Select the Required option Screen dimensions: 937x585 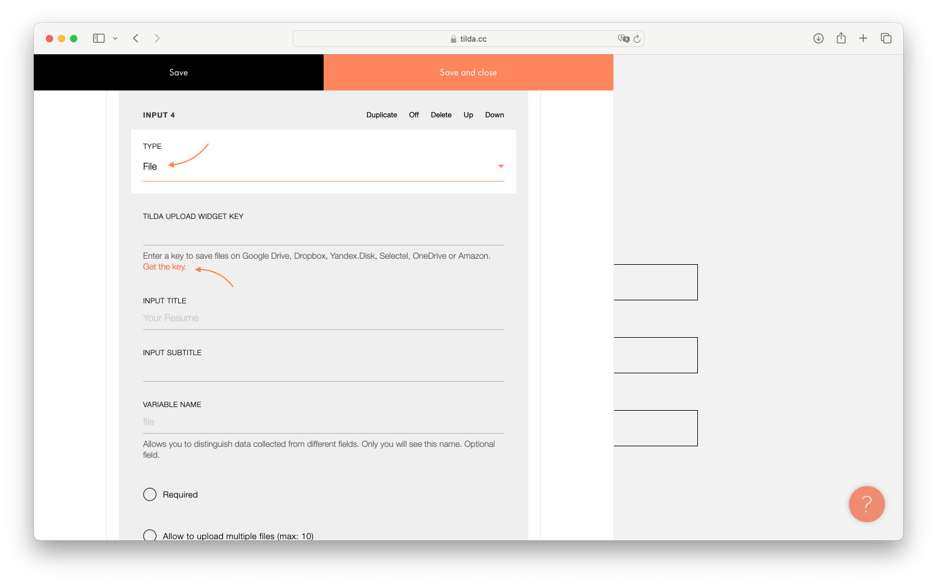pos(150,494)
